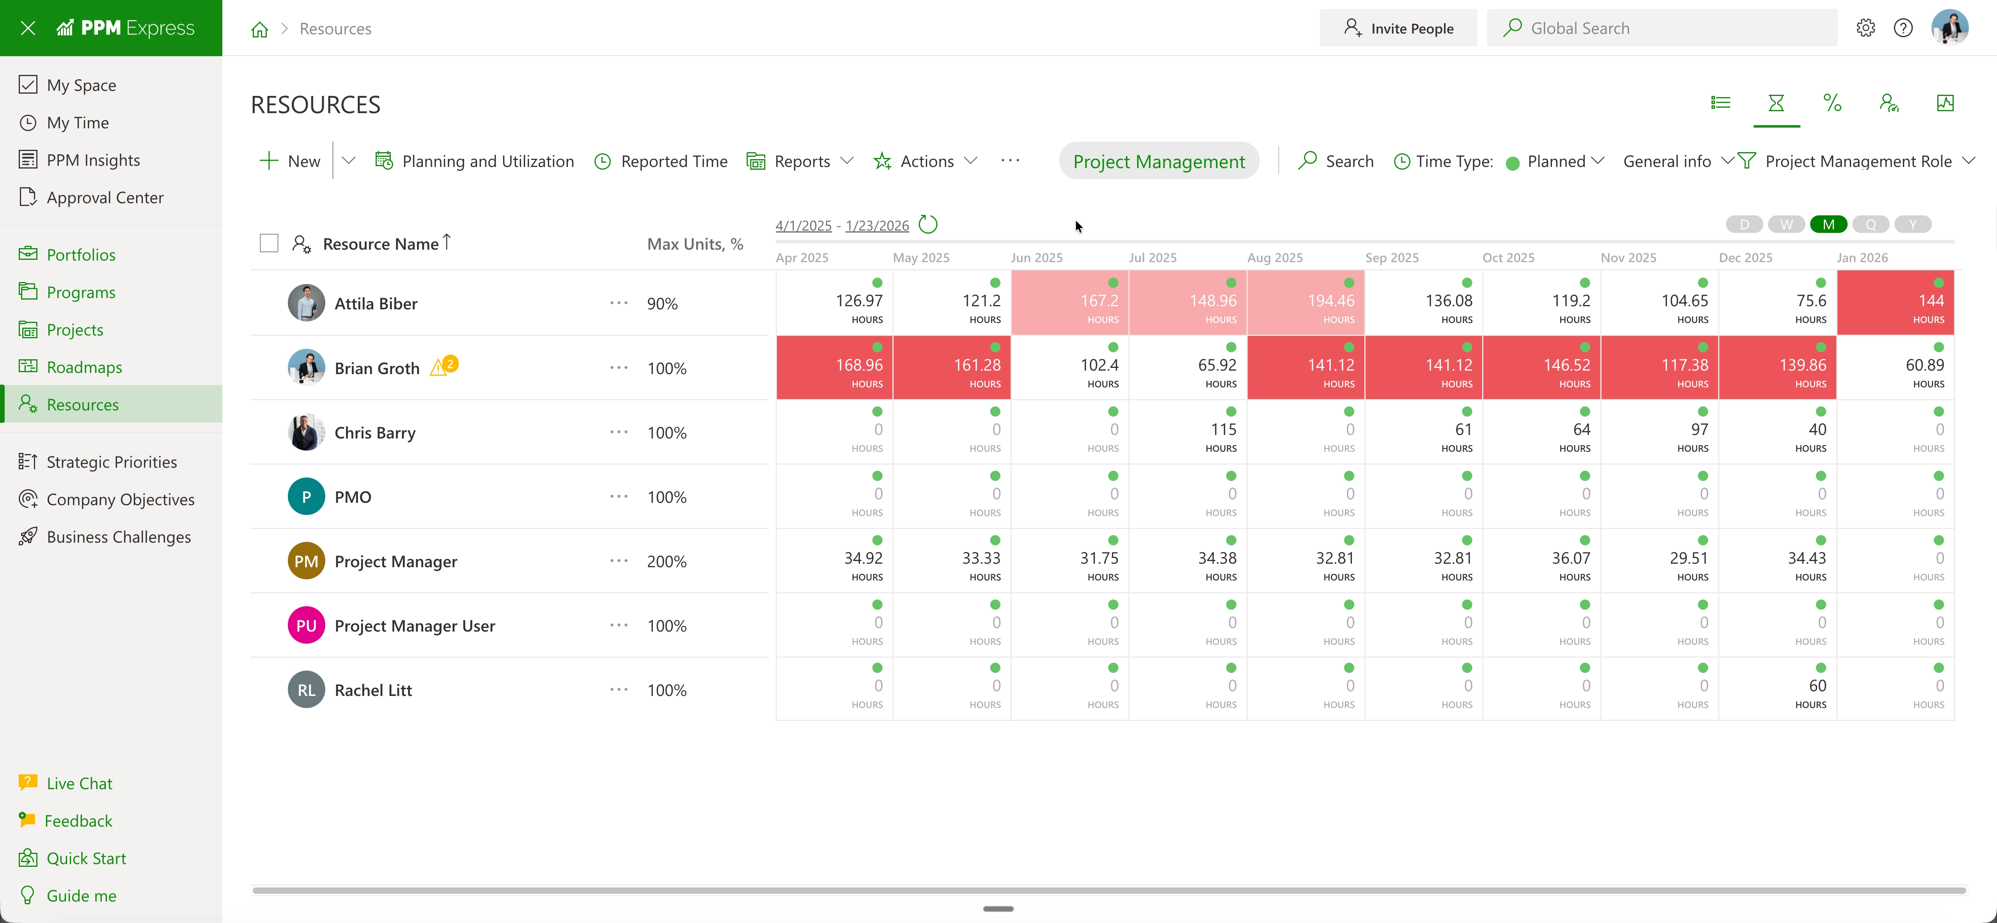1997x923 pixels.
Task: Switch timeline scale to Day (D)
Action: click(1744, 225)
